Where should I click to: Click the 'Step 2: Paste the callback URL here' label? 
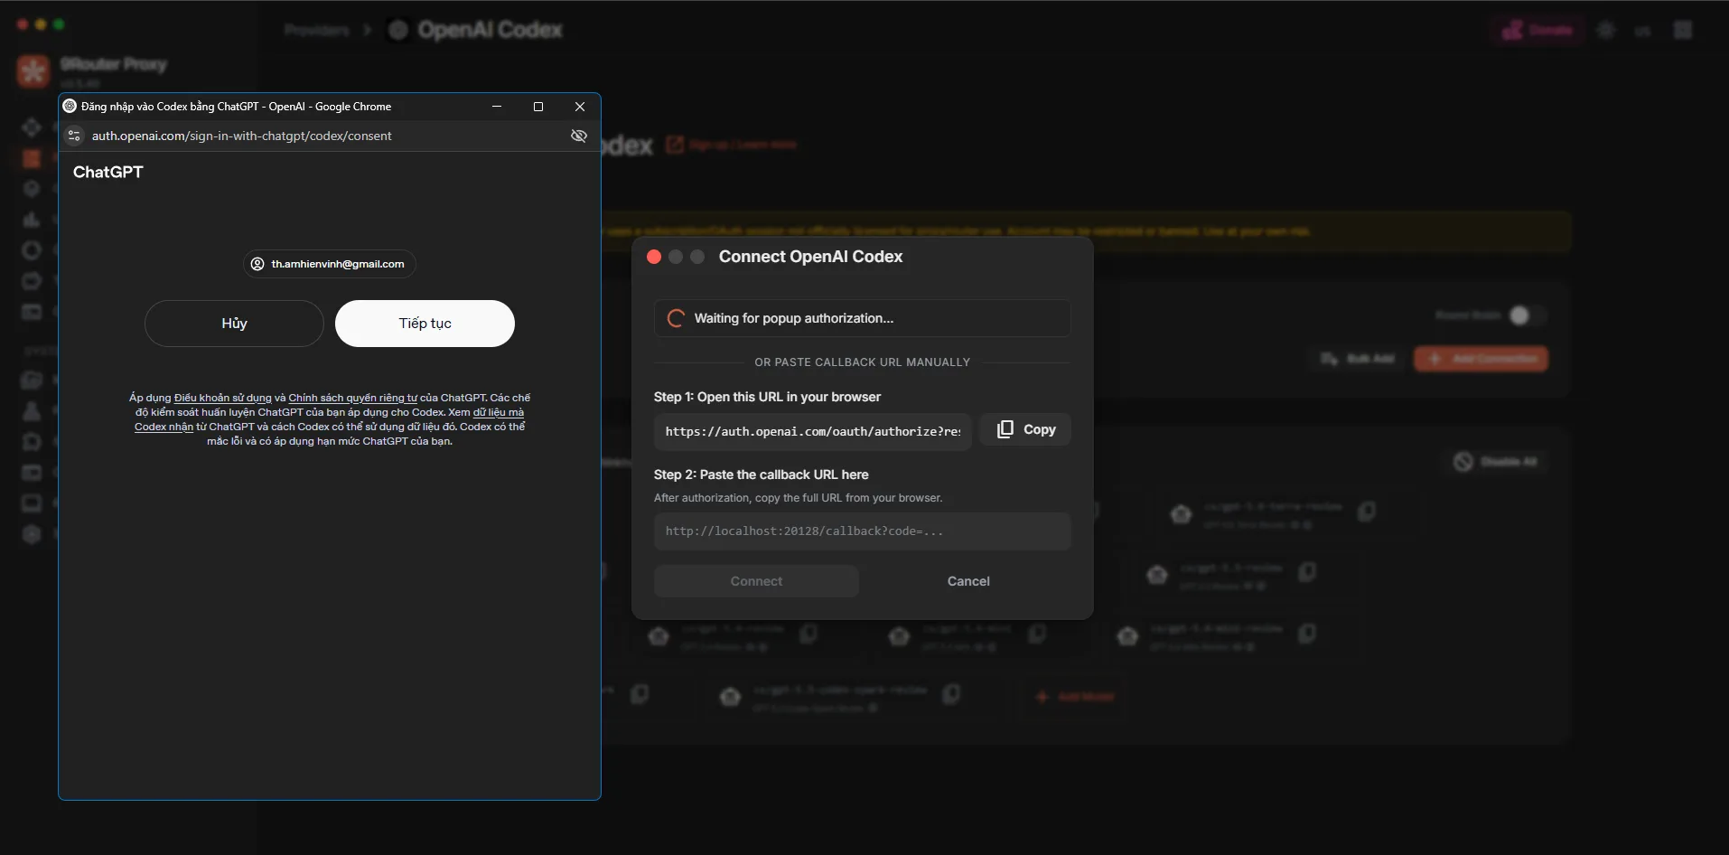[762, 474]
